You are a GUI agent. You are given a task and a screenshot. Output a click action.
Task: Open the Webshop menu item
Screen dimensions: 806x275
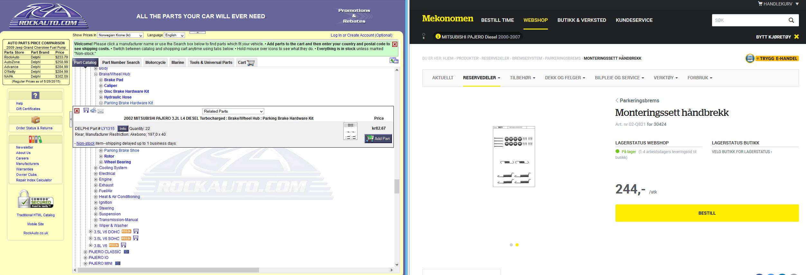[535, 20]
